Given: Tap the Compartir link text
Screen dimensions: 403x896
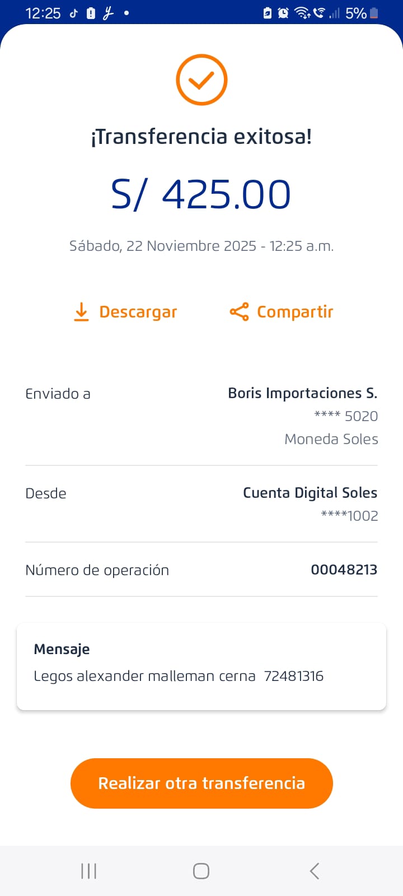Looking at the screenshot, I should (x=295, y=312).
